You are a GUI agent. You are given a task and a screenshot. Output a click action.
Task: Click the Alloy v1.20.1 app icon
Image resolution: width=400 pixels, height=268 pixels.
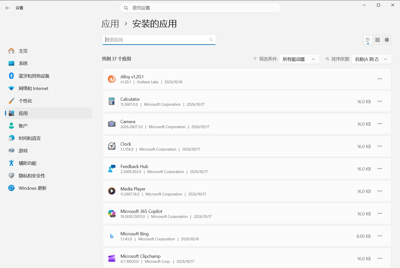click(112, 79)
